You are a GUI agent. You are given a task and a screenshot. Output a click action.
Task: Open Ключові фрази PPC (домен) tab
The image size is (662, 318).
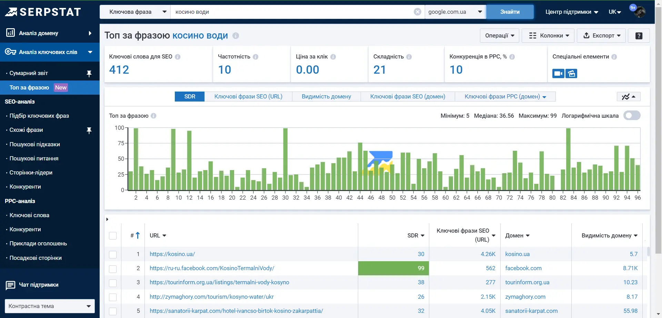click(x=505, y=96)
